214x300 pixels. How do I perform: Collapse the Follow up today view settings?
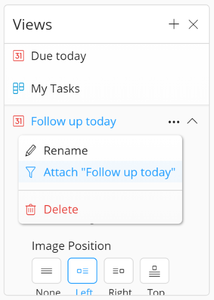point(192,121)
